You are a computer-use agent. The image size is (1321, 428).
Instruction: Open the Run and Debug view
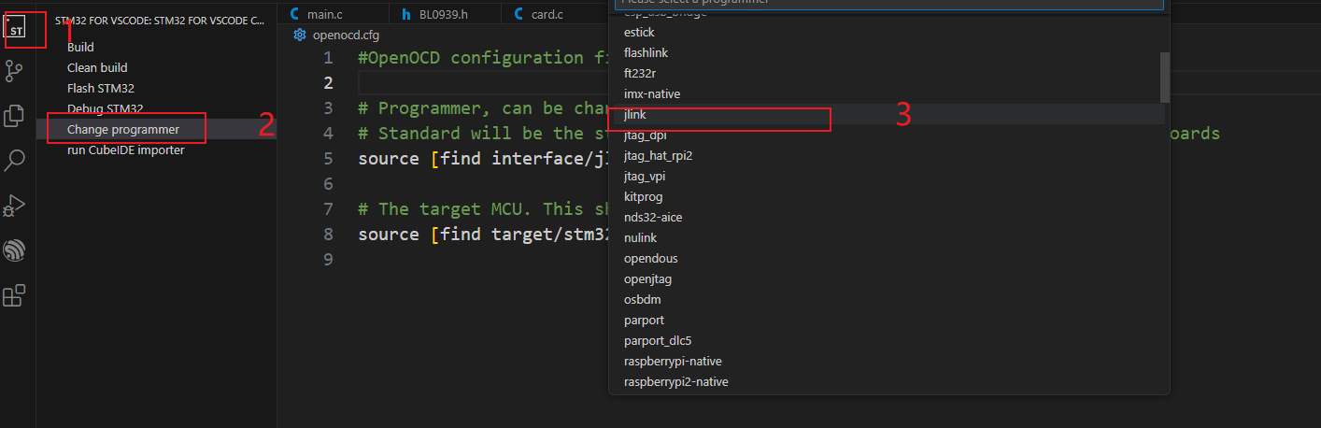(15, 205)
